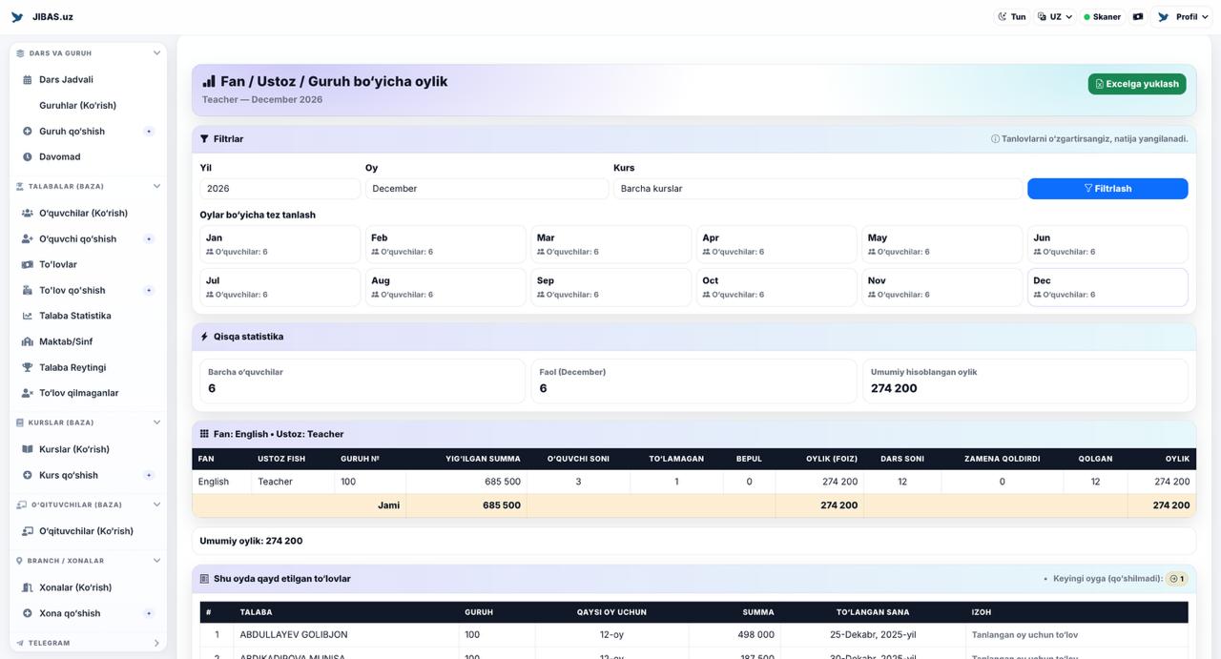Click the trophy icon for Talaba Reytingi
This screenshot has width=1221, height=659.
(28, 367)
